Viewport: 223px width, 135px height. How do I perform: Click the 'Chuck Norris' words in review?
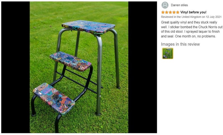click(208, 27)
